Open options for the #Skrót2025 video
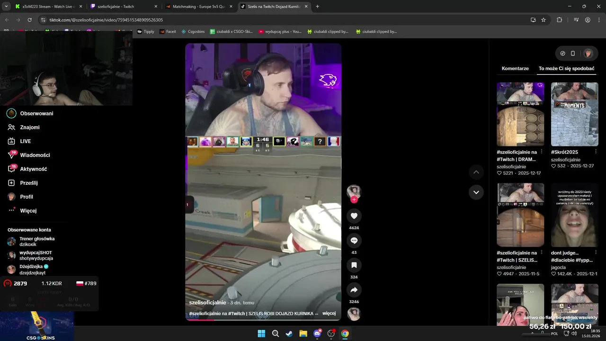 596,152
